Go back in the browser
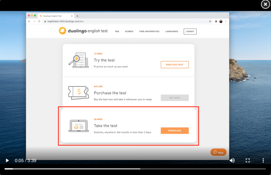Viewport: 271px width, 175px height. (29, 21)
